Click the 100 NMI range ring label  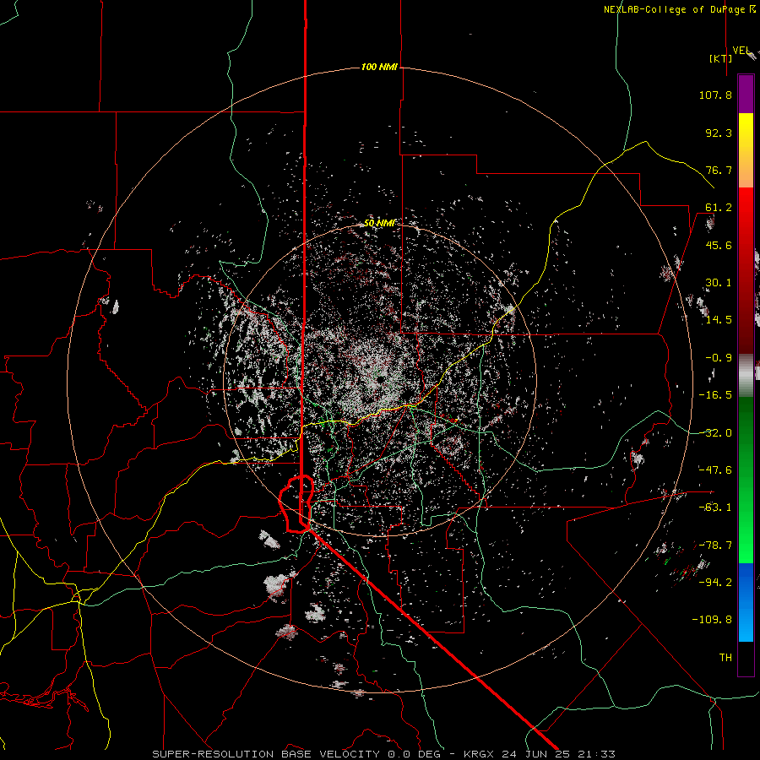coord(379,67)
